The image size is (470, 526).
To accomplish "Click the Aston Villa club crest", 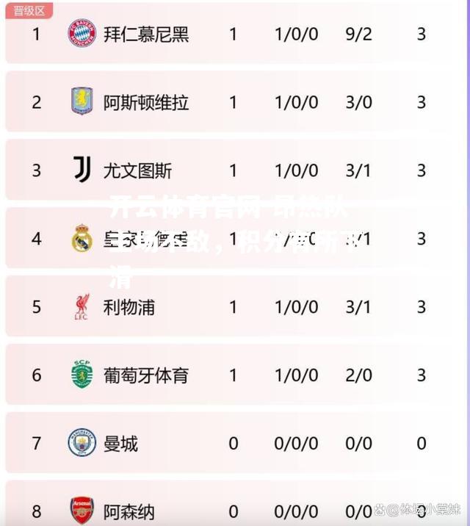I will pos(82,101).
